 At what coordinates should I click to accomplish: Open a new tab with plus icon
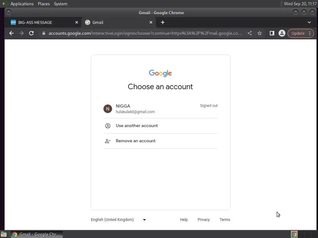163,22
